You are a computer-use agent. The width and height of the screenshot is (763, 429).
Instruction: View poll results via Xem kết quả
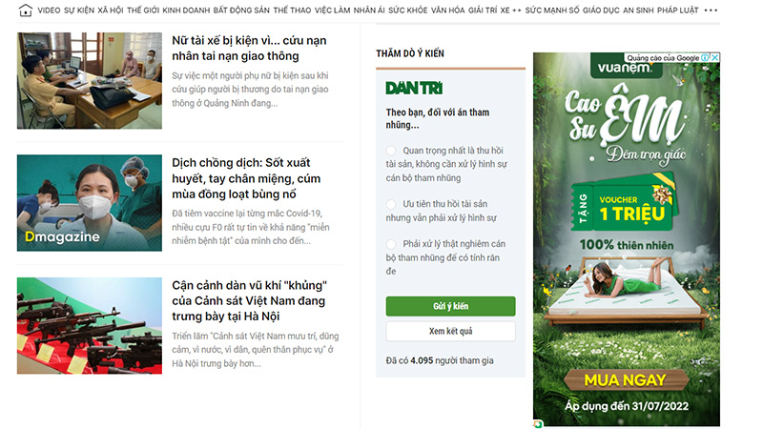[x=450, y=331]
